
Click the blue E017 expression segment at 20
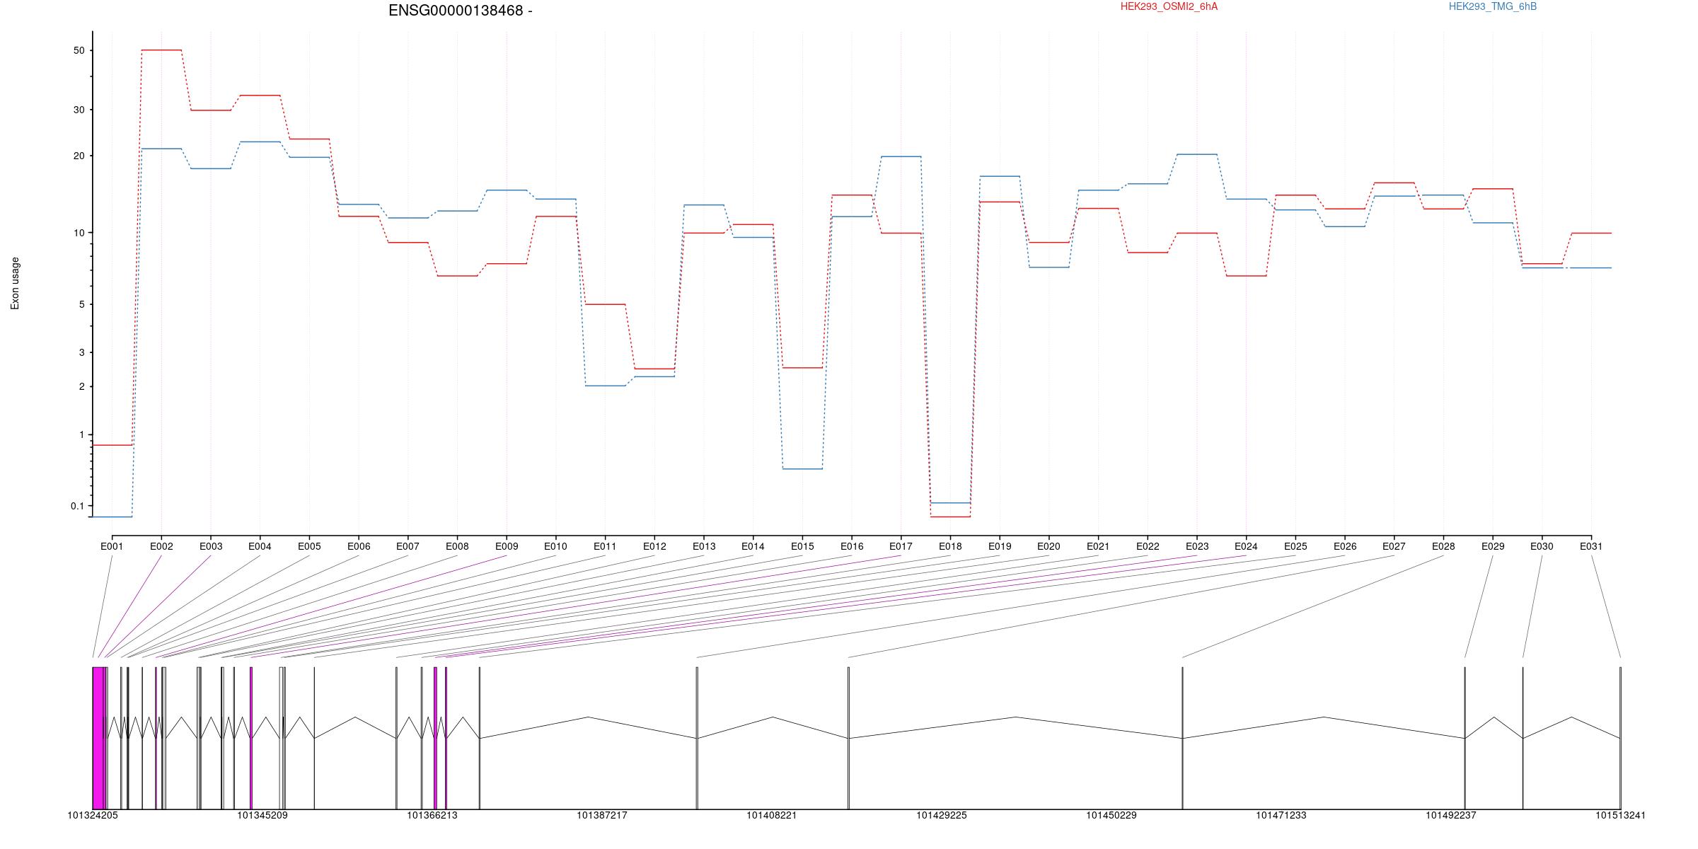tap(901, 156)
